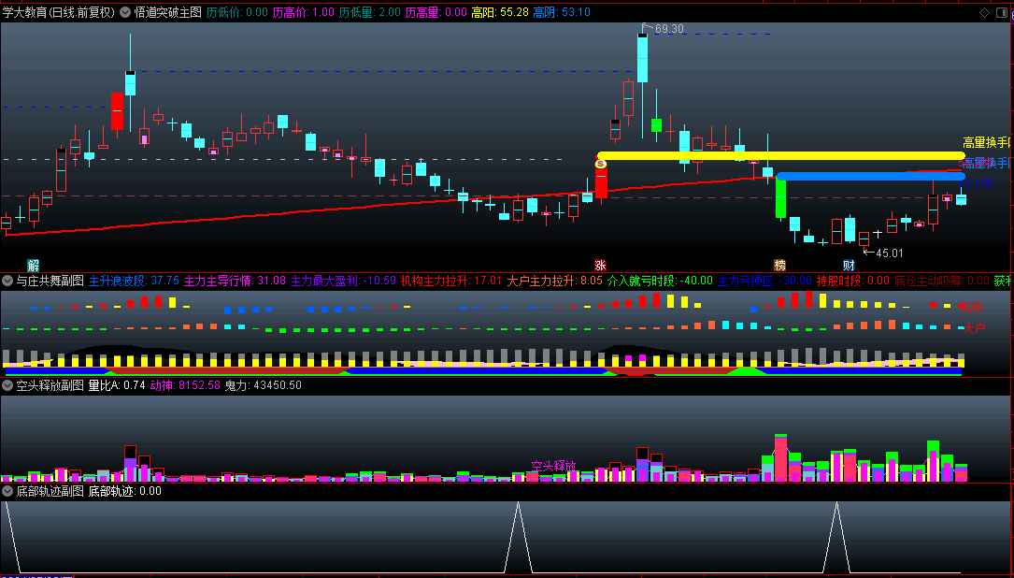This screenshot has height=578, width=1014.
Task: Click the 与庄共舞副图 indicator label
Action: 50,281
